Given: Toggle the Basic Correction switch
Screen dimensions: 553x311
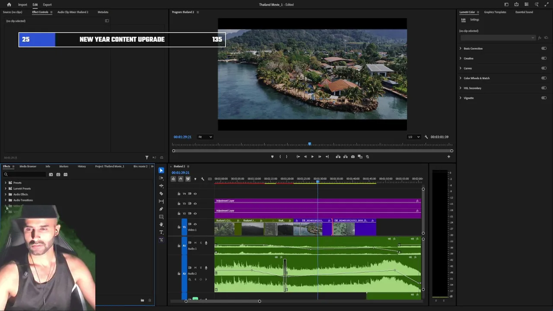Looking at the screenshot, I should tap(543, 48).
